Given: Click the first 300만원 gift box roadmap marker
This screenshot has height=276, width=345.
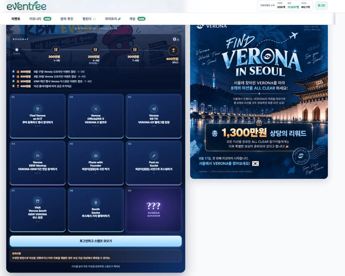Looking at the screenshot, I should coord(56,50).
